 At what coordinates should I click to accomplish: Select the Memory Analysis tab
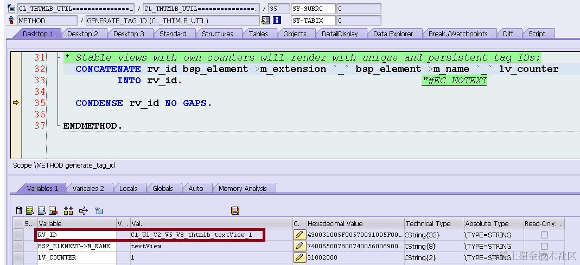tap(243, 188)
